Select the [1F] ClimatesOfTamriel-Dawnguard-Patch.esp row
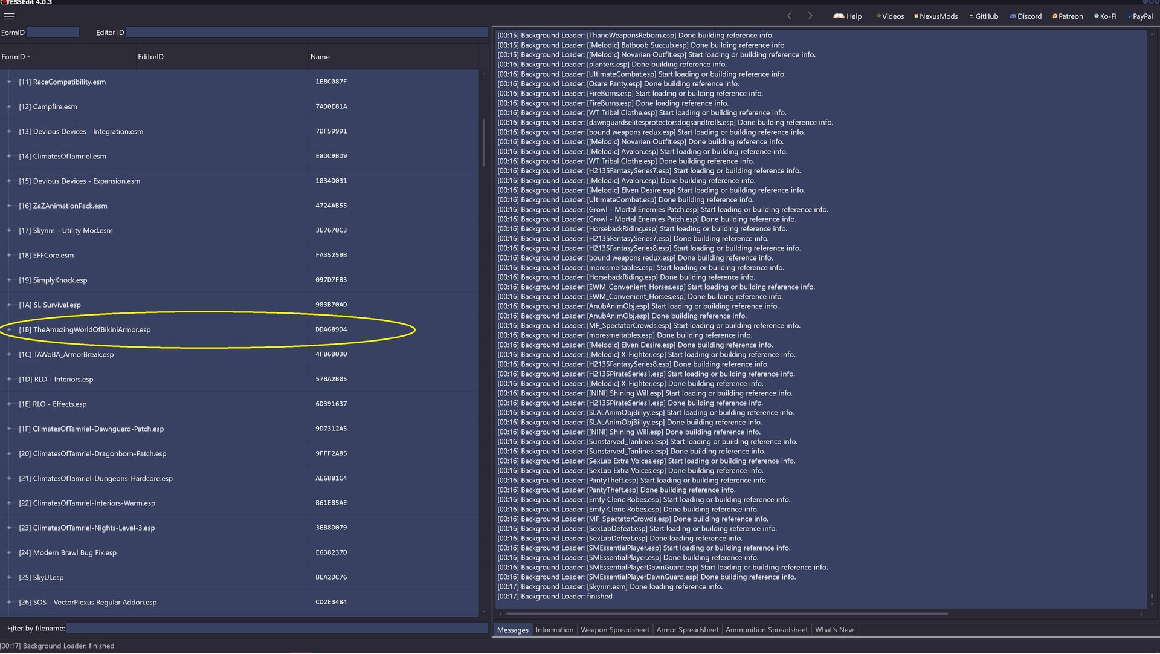The width and height of the screenshot is (1160, 654). click(239, 429)
